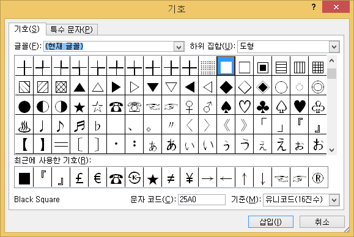Pick the euro sign in recently used symbols
Image resolution: width=354 pixels, height=237 pixels.
pos(98,178)
